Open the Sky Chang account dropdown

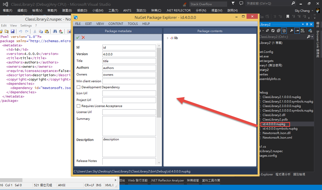[312, 11]
